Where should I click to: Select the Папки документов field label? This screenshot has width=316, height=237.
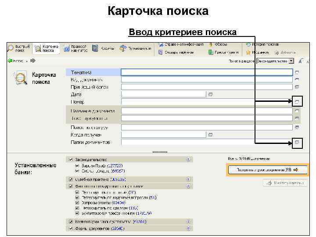pyautogui.click(x=90, y=142)
